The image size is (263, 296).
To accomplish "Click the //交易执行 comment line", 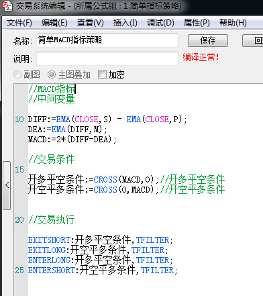I will tap(52, 219).
